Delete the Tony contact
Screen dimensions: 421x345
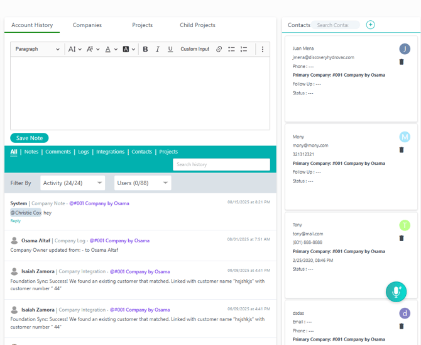pos(402,238)
